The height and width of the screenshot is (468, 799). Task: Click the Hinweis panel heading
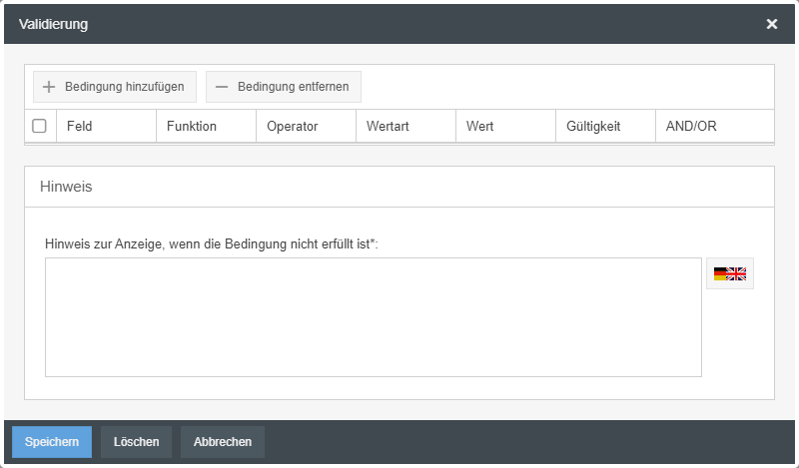66,187
